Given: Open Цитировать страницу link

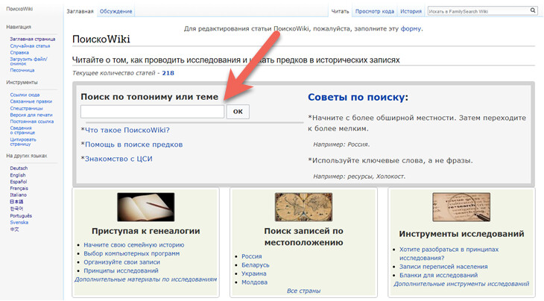Looking at the screenshot, I should point(23,142).
